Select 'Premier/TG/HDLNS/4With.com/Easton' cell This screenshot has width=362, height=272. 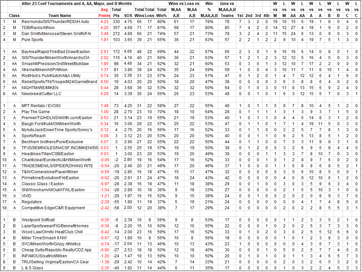point(59,118)
